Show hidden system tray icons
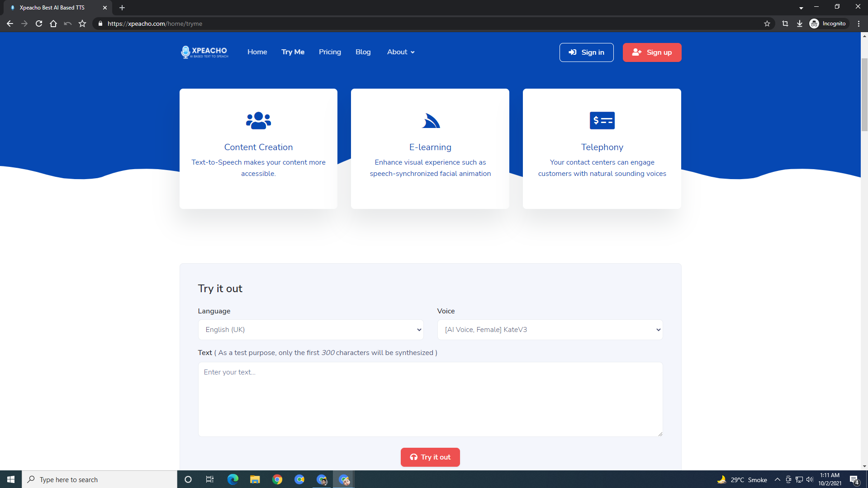 [x=778, y=479]
